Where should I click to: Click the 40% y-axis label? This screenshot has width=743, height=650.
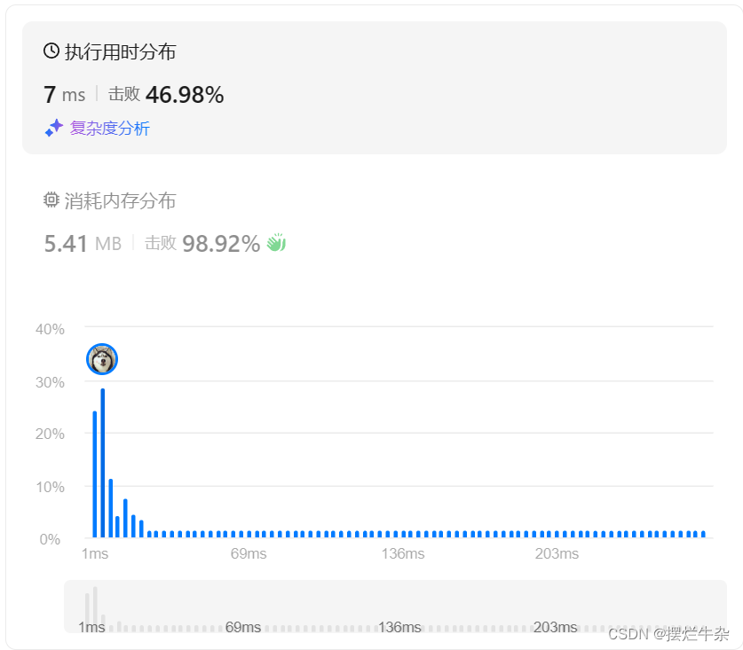[x=50, y=329]
